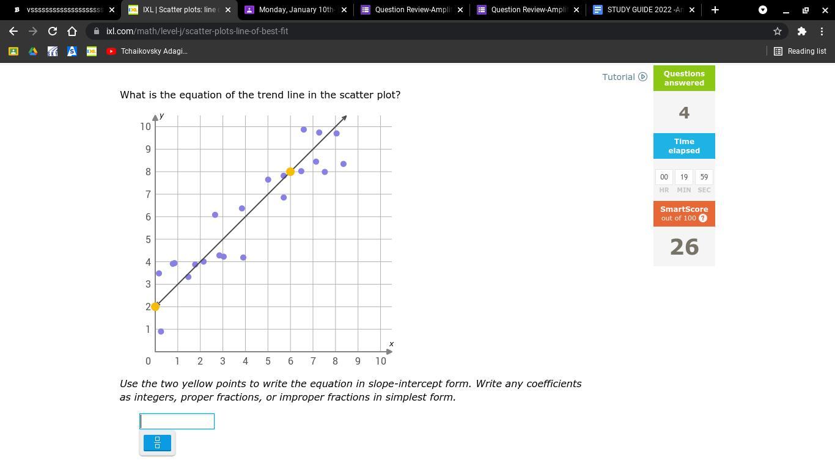Go back to previous page
Image resolution: width=835 pixels, height=469 pixels.
coord(13,31)
